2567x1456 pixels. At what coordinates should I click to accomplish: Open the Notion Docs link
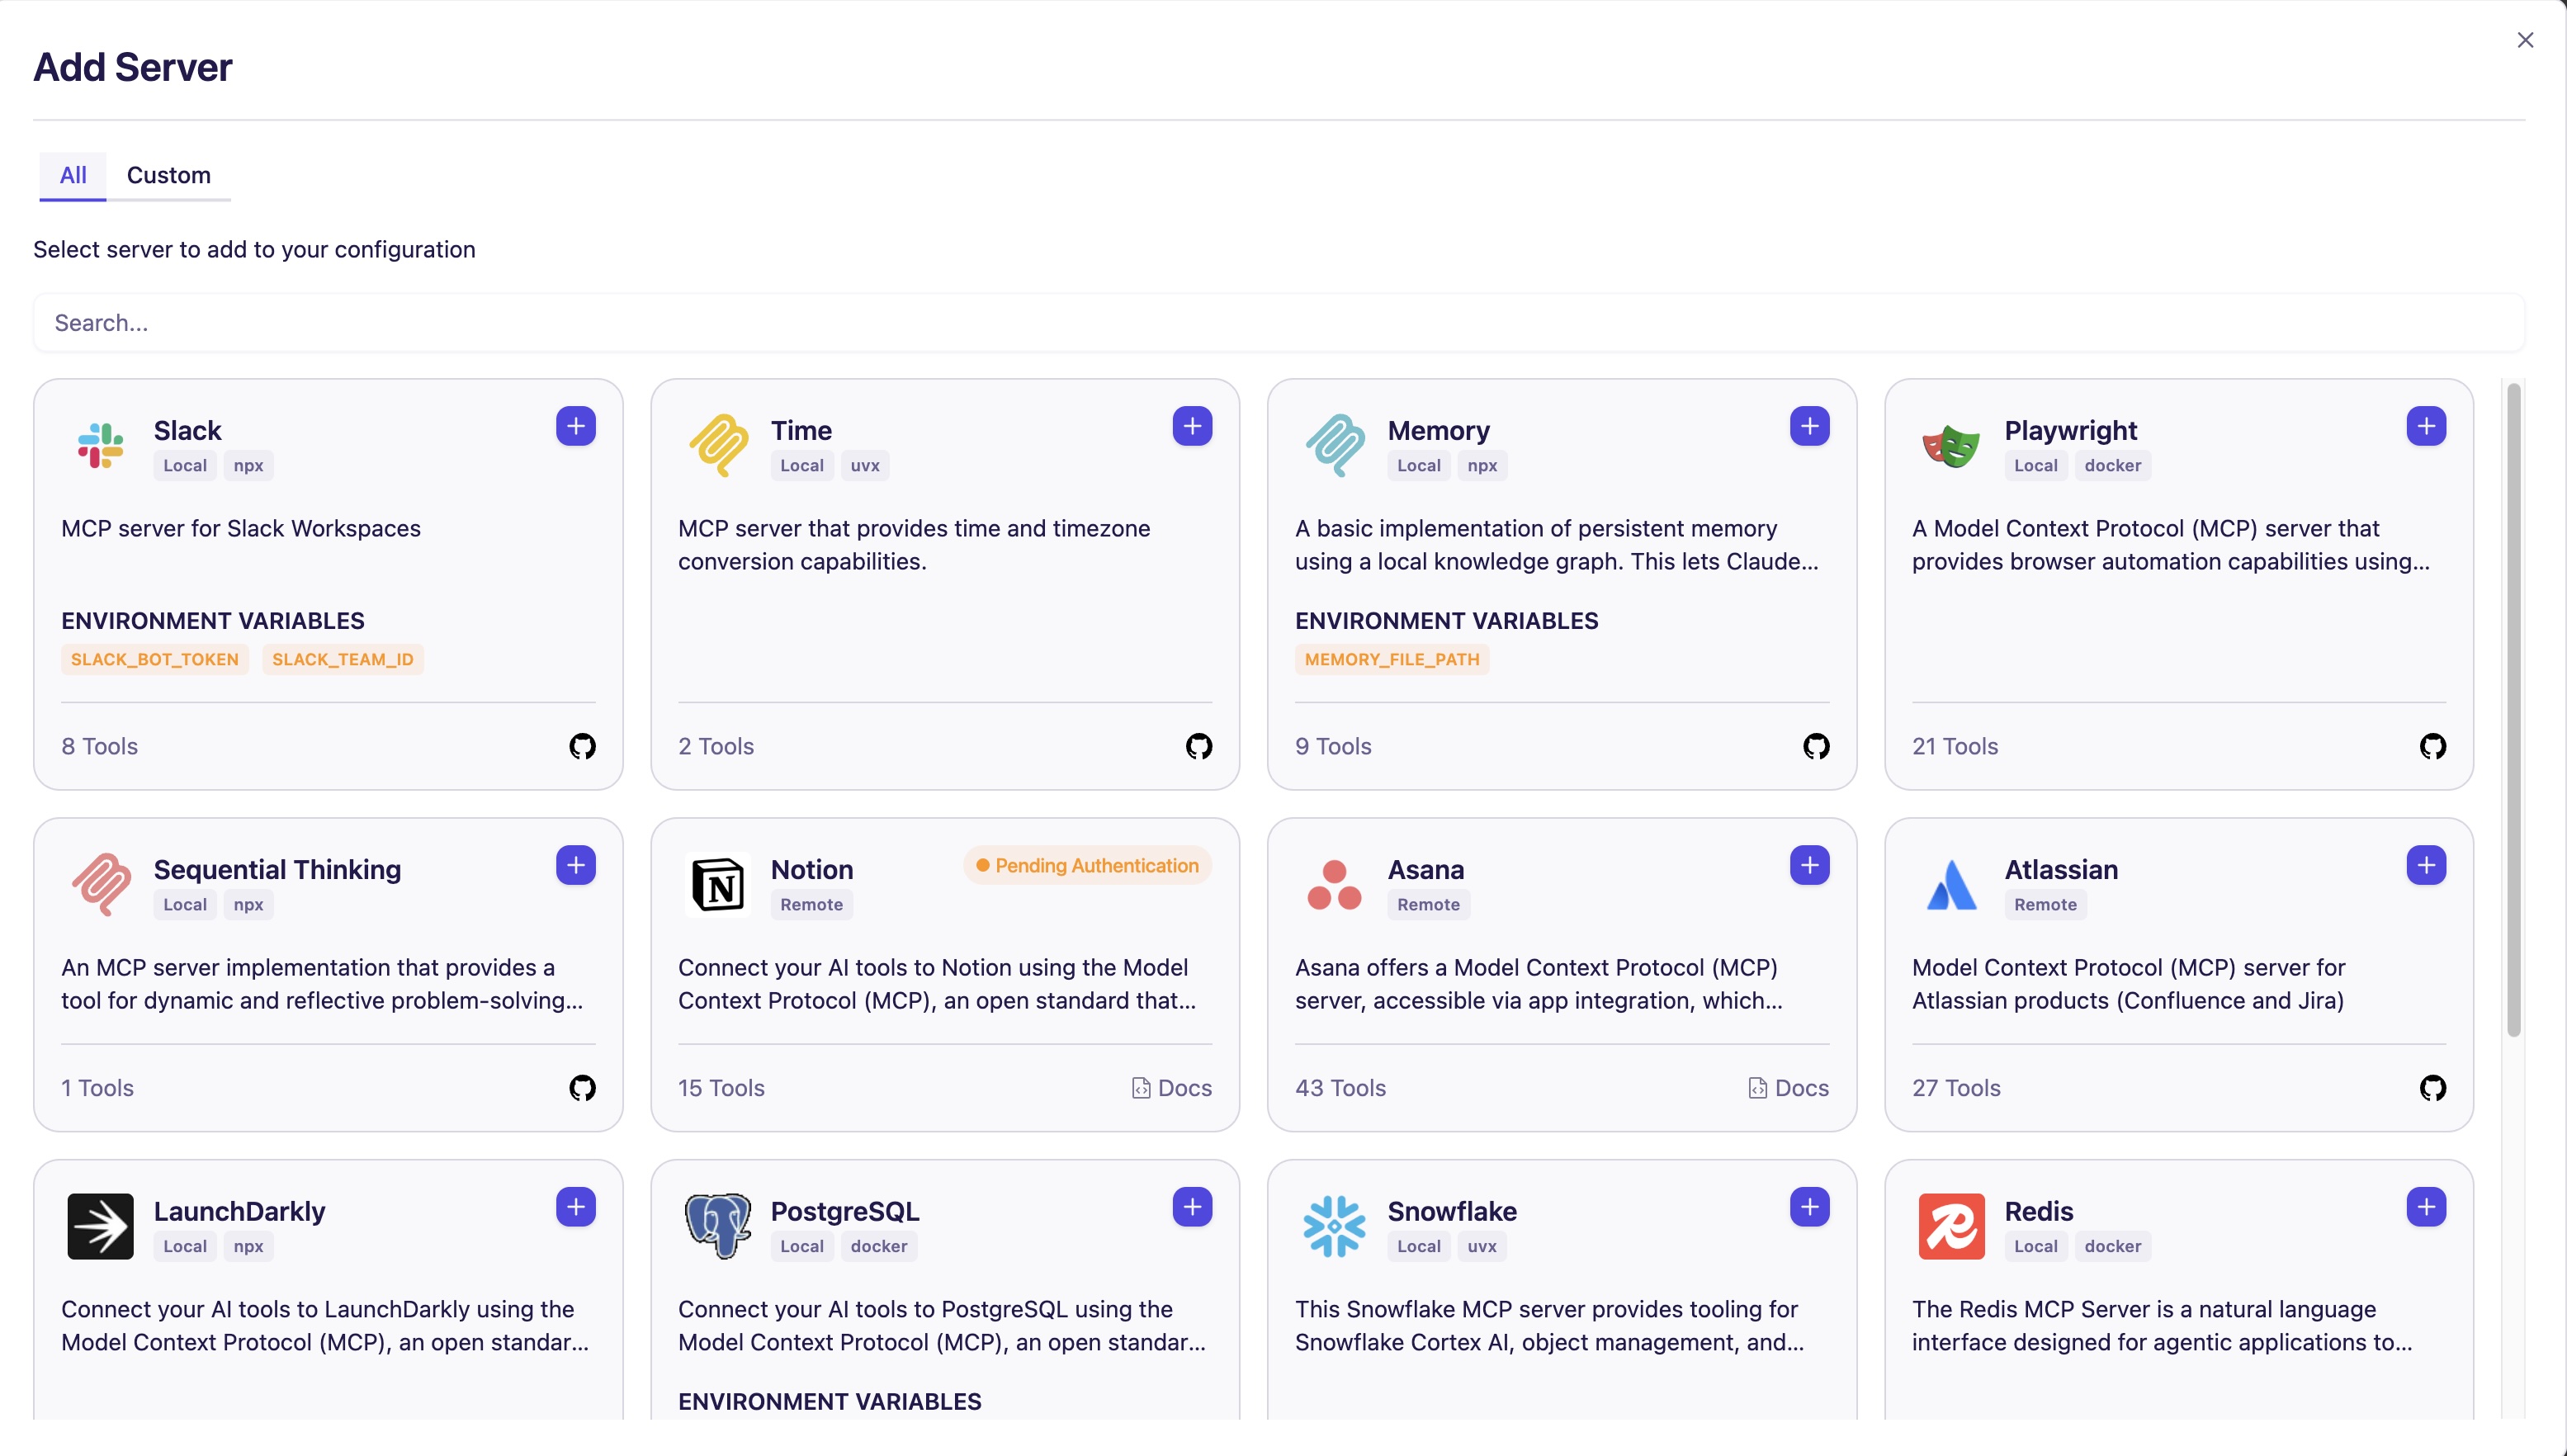(1171, 1087)
